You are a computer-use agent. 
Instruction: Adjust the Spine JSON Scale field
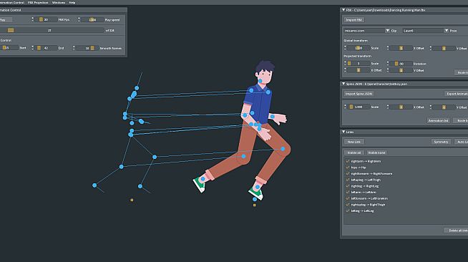(x=359, y=107)
